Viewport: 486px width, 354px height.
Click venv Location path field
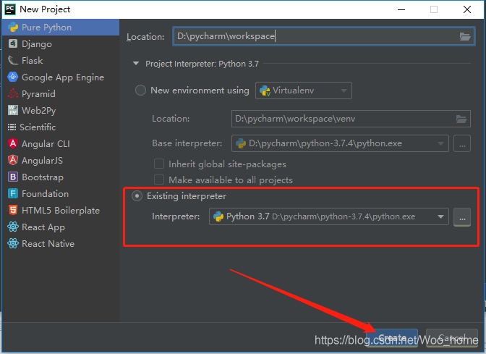point(351,119)
